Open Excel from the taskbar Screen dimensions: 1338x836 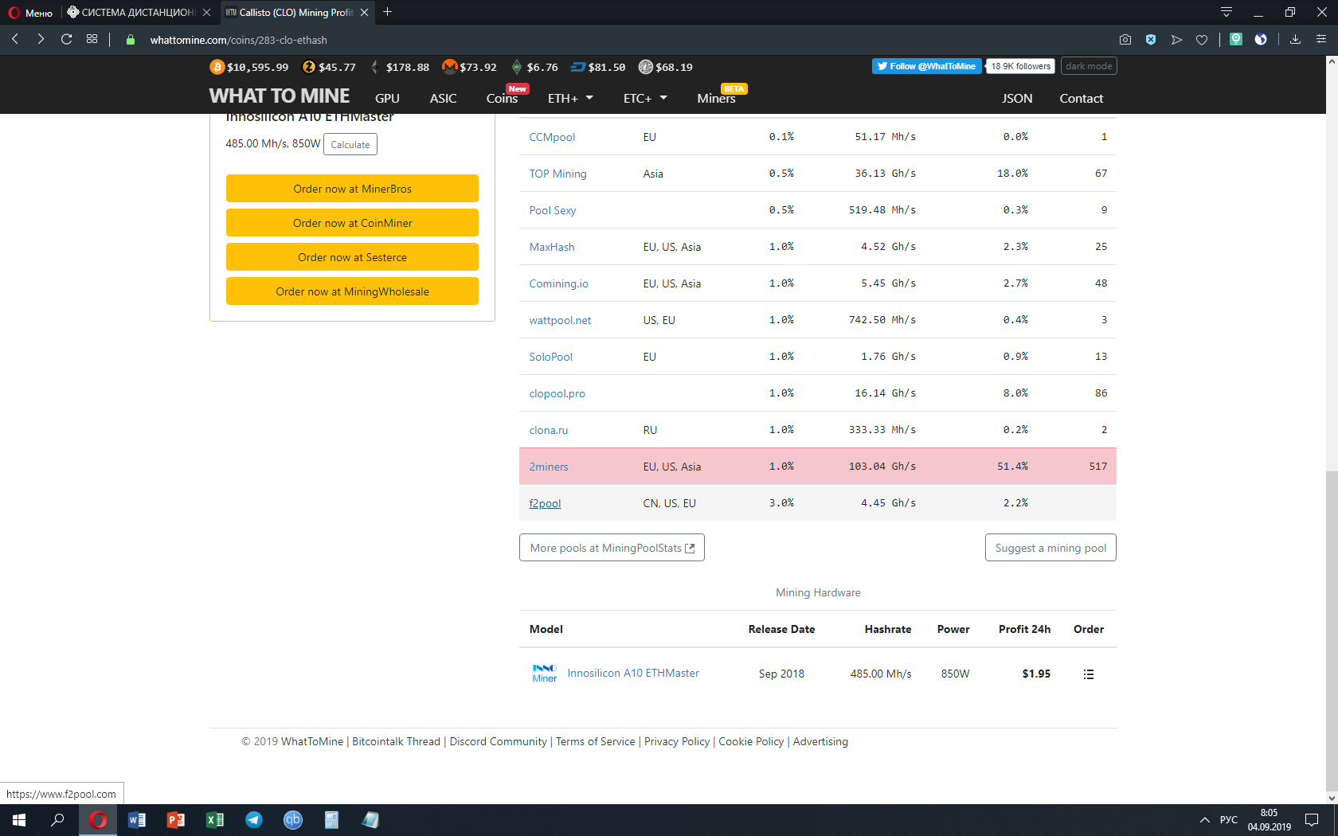tap(215, 819)
